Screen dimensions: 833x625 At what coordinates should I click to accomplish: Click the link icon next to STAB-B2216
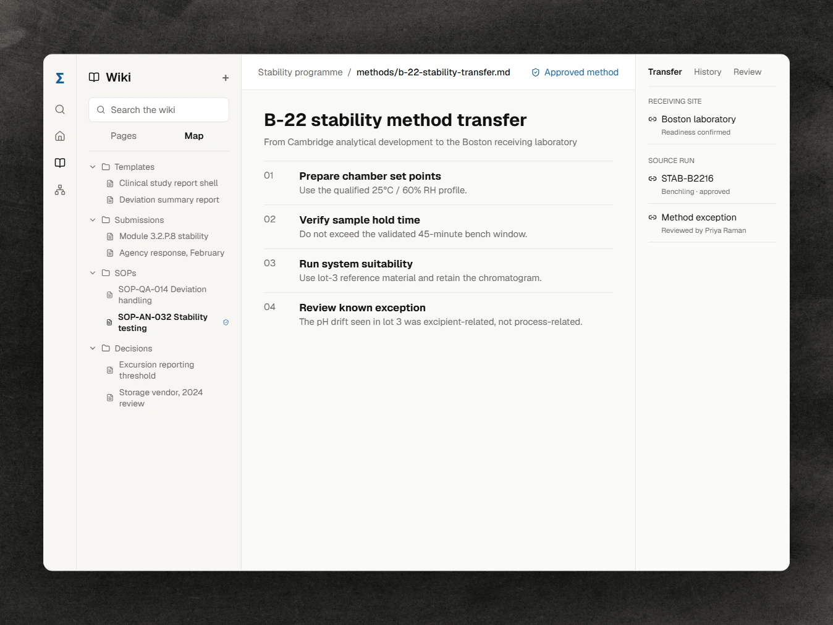pyautogui.click(x=653, y=178)
